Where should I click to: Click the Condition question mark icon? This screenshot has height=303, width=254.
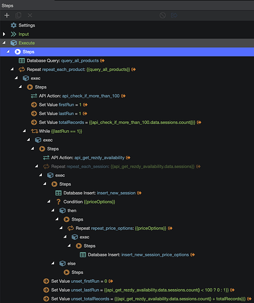coord(58,202)
